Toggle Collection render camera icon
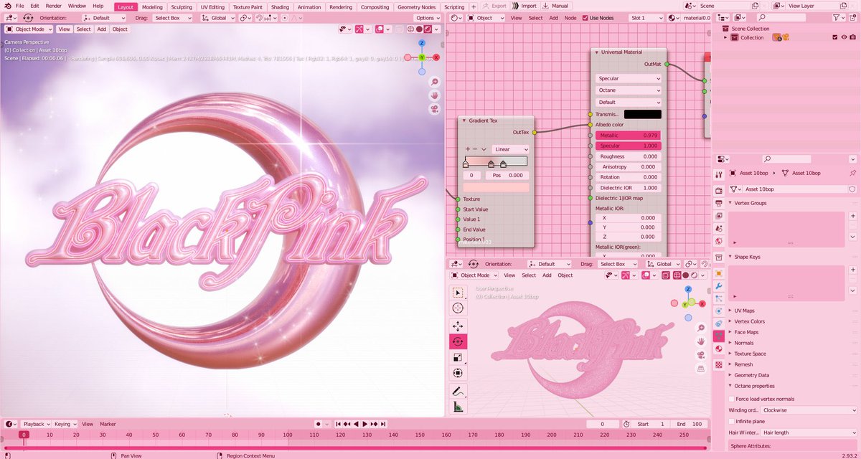861x459 pixels. tap(853, 37)
